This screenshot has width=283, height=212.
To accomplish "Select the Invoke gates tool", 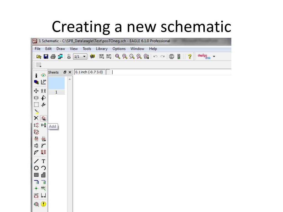I will [43, 152].
